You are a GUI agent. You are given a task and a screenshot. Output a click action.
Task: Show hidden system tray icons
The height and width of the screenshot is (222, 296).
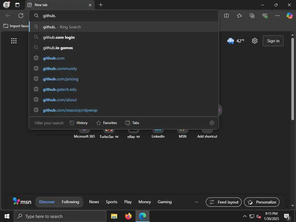(245, 216)
